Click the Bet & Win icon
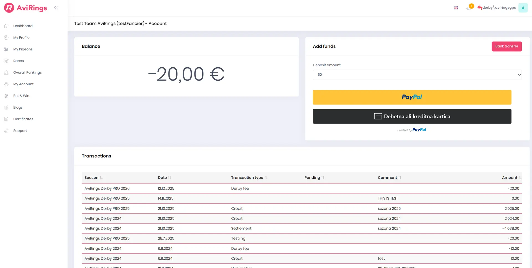The image size is (532, 268). (6, 96)
